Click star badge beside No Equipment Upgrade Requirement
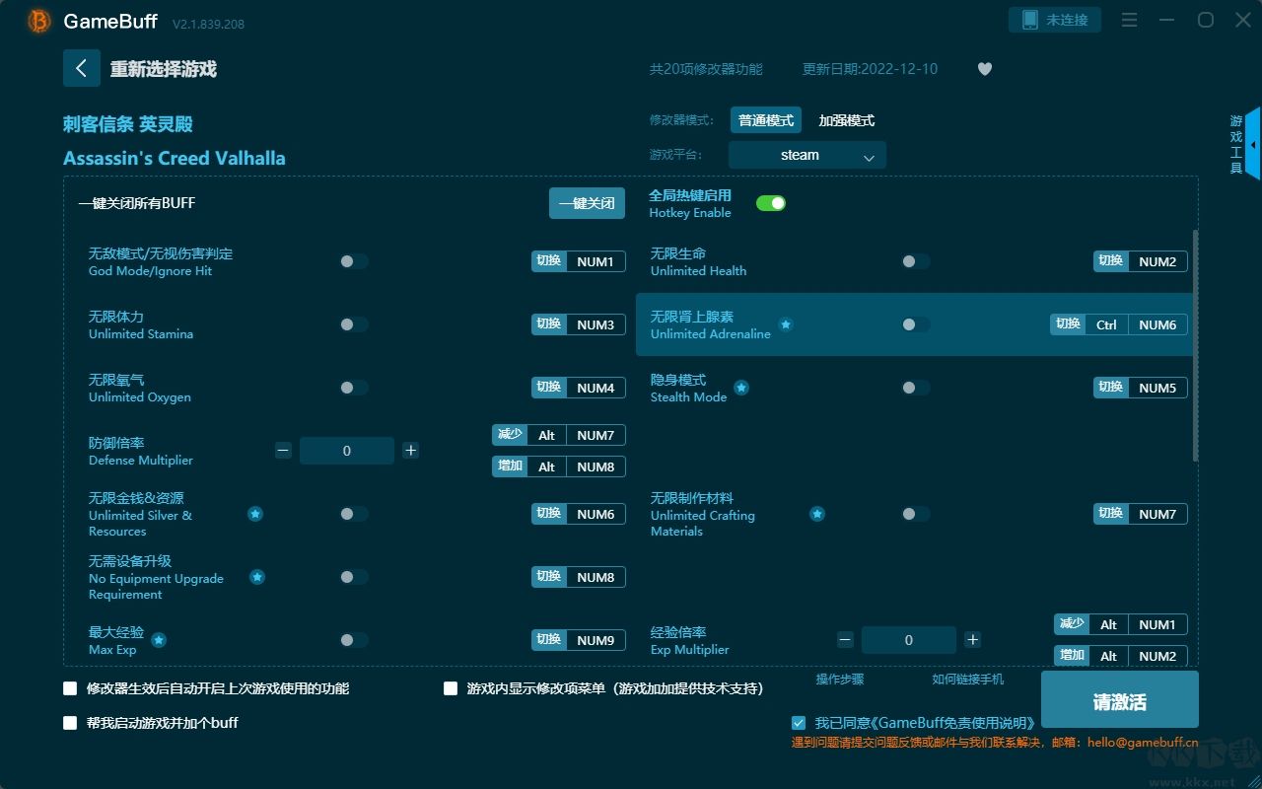 [257, 577]
